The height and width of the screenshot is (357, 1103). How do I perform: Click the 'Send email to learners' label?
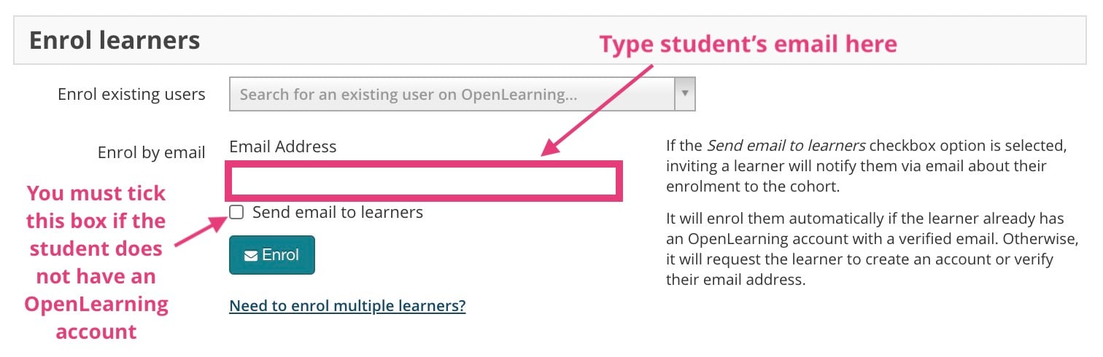[337, 213]
